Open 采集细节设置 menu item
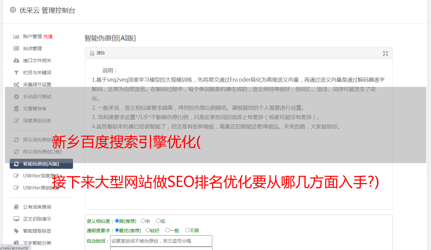This screenshot has height=250, width=431. click(x=37, y=85)
